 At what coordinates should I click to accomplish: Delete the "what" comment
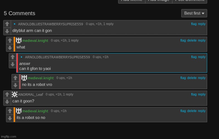[192, 40]
